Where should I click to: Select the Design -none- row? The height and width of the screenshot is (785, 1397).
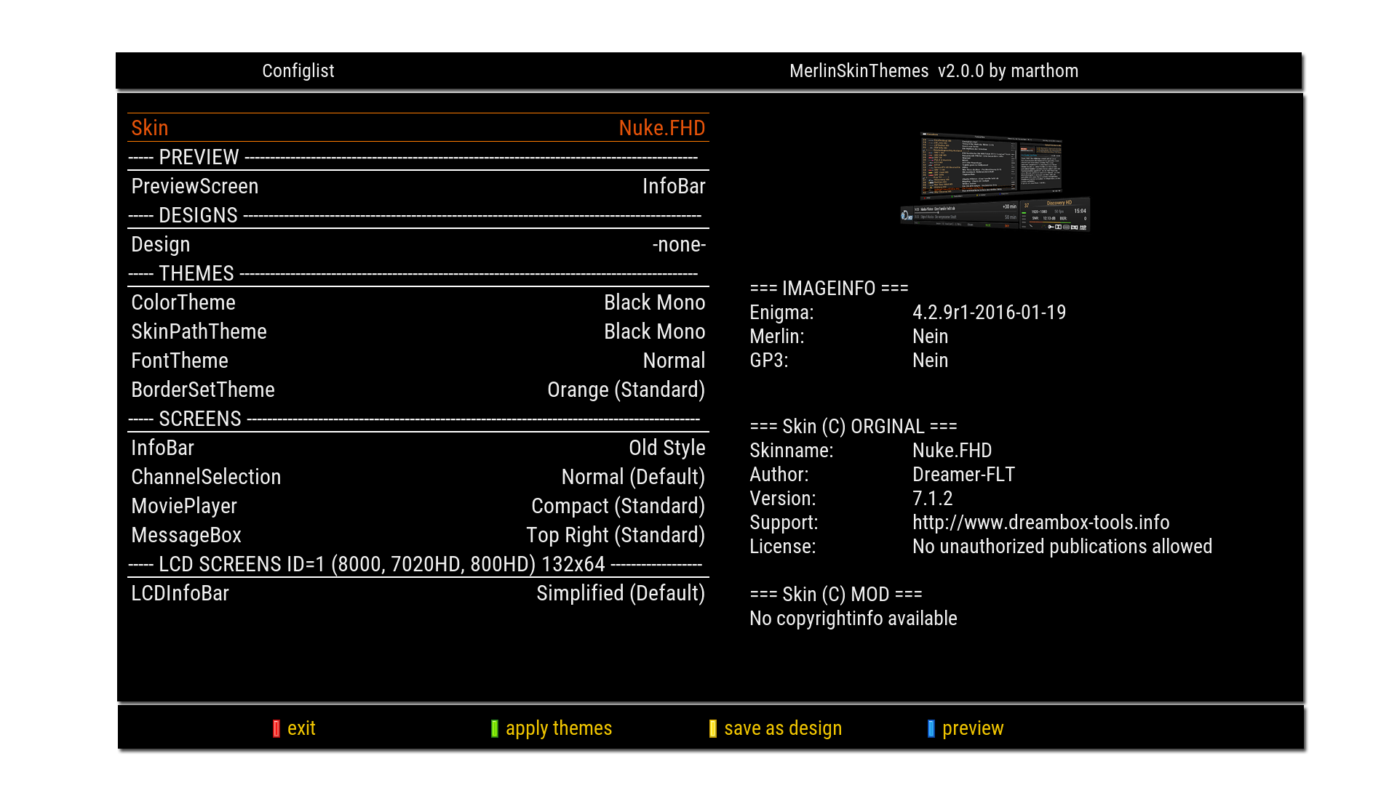pos(418,244)
